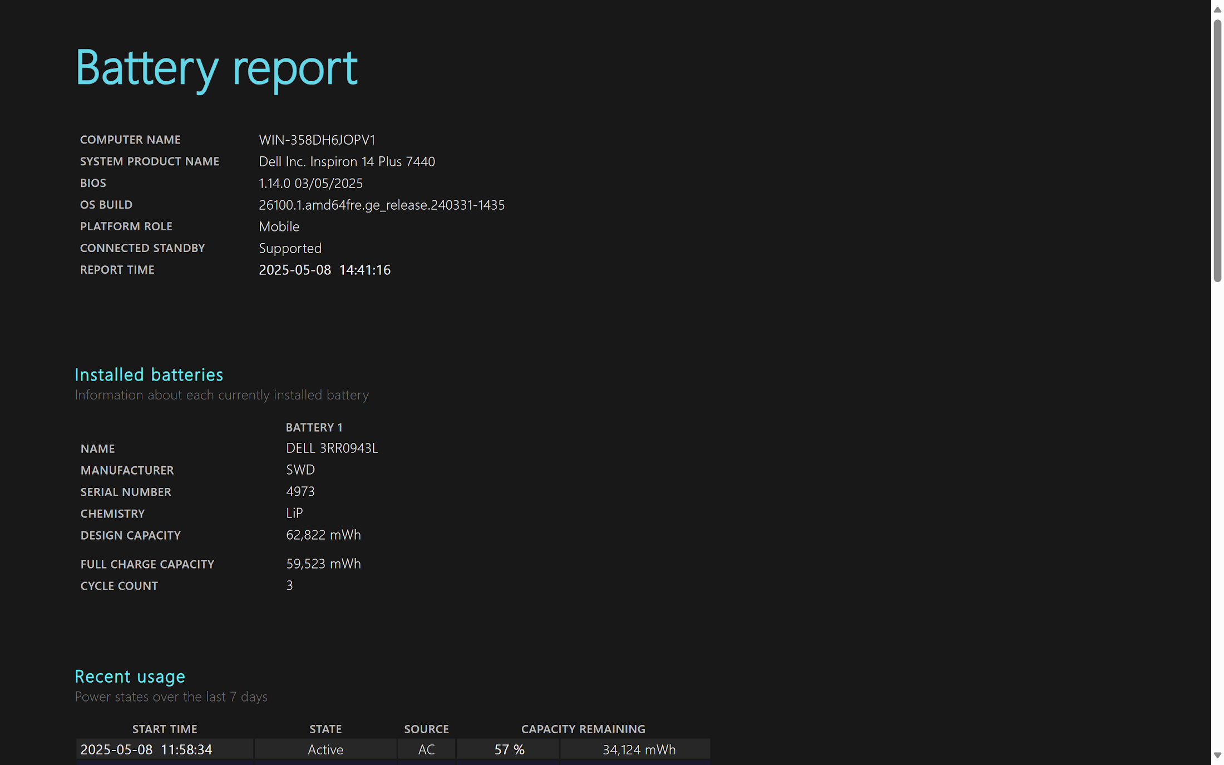Click 'Power states over the last 7 days'
The height and width of the screenshot is (765, 1224).
(171, 697)
